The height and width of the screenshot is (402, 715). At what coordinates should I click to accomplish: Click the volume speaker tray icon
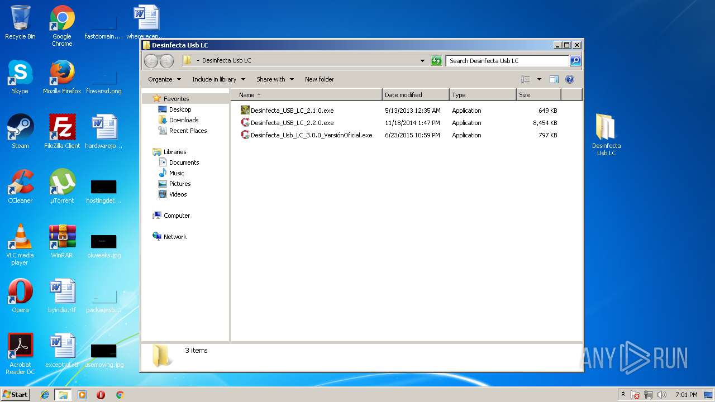662,395
